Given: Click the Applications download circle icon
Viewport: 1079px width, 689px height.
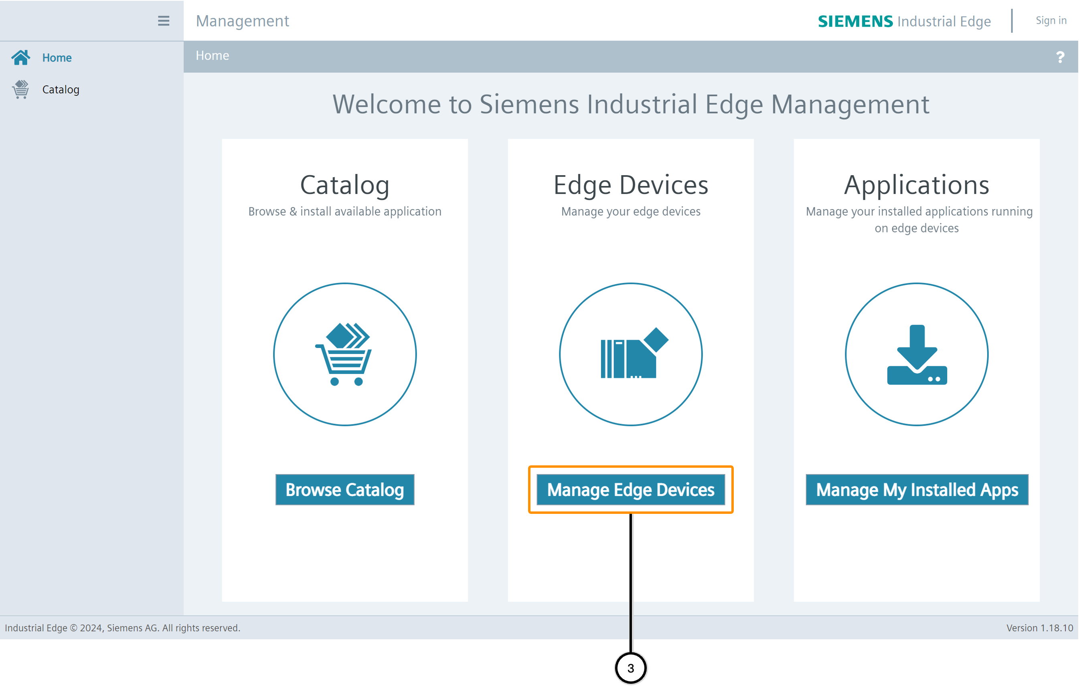Looking at the screenshot, I should pos(916,354).
